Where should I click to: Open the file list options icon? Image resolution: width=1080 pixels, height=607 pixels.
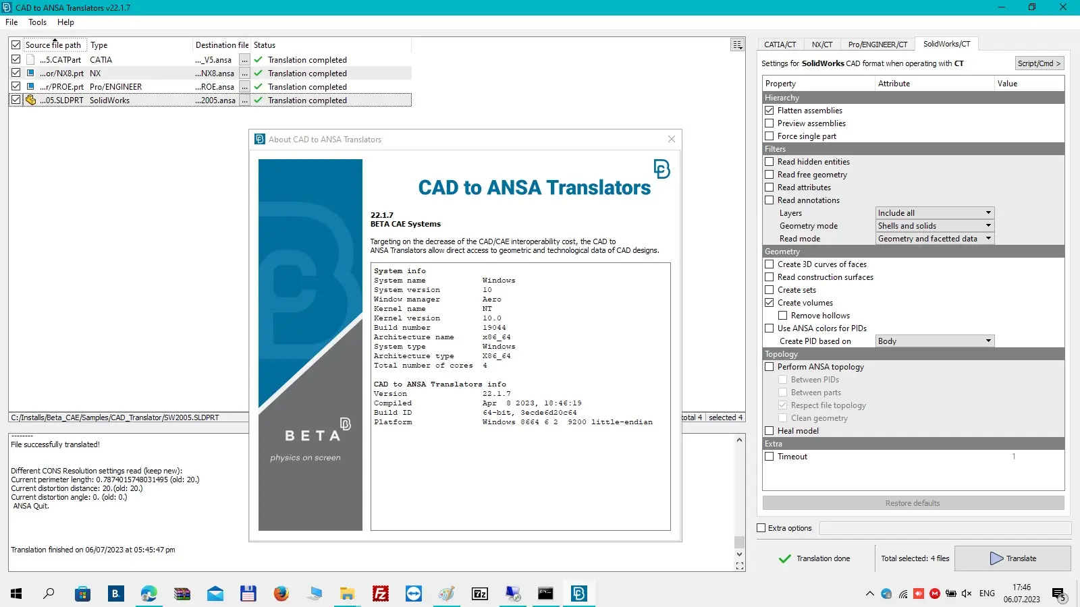click(738, 45)
